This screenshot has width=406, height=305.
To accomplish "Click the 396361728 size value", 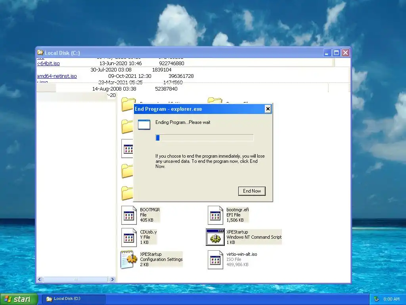I will (x=181, y=76).
